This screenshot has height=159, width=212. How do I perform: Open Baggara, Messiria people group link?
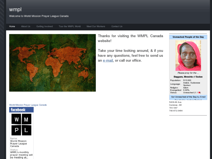[x=183, y=77]
